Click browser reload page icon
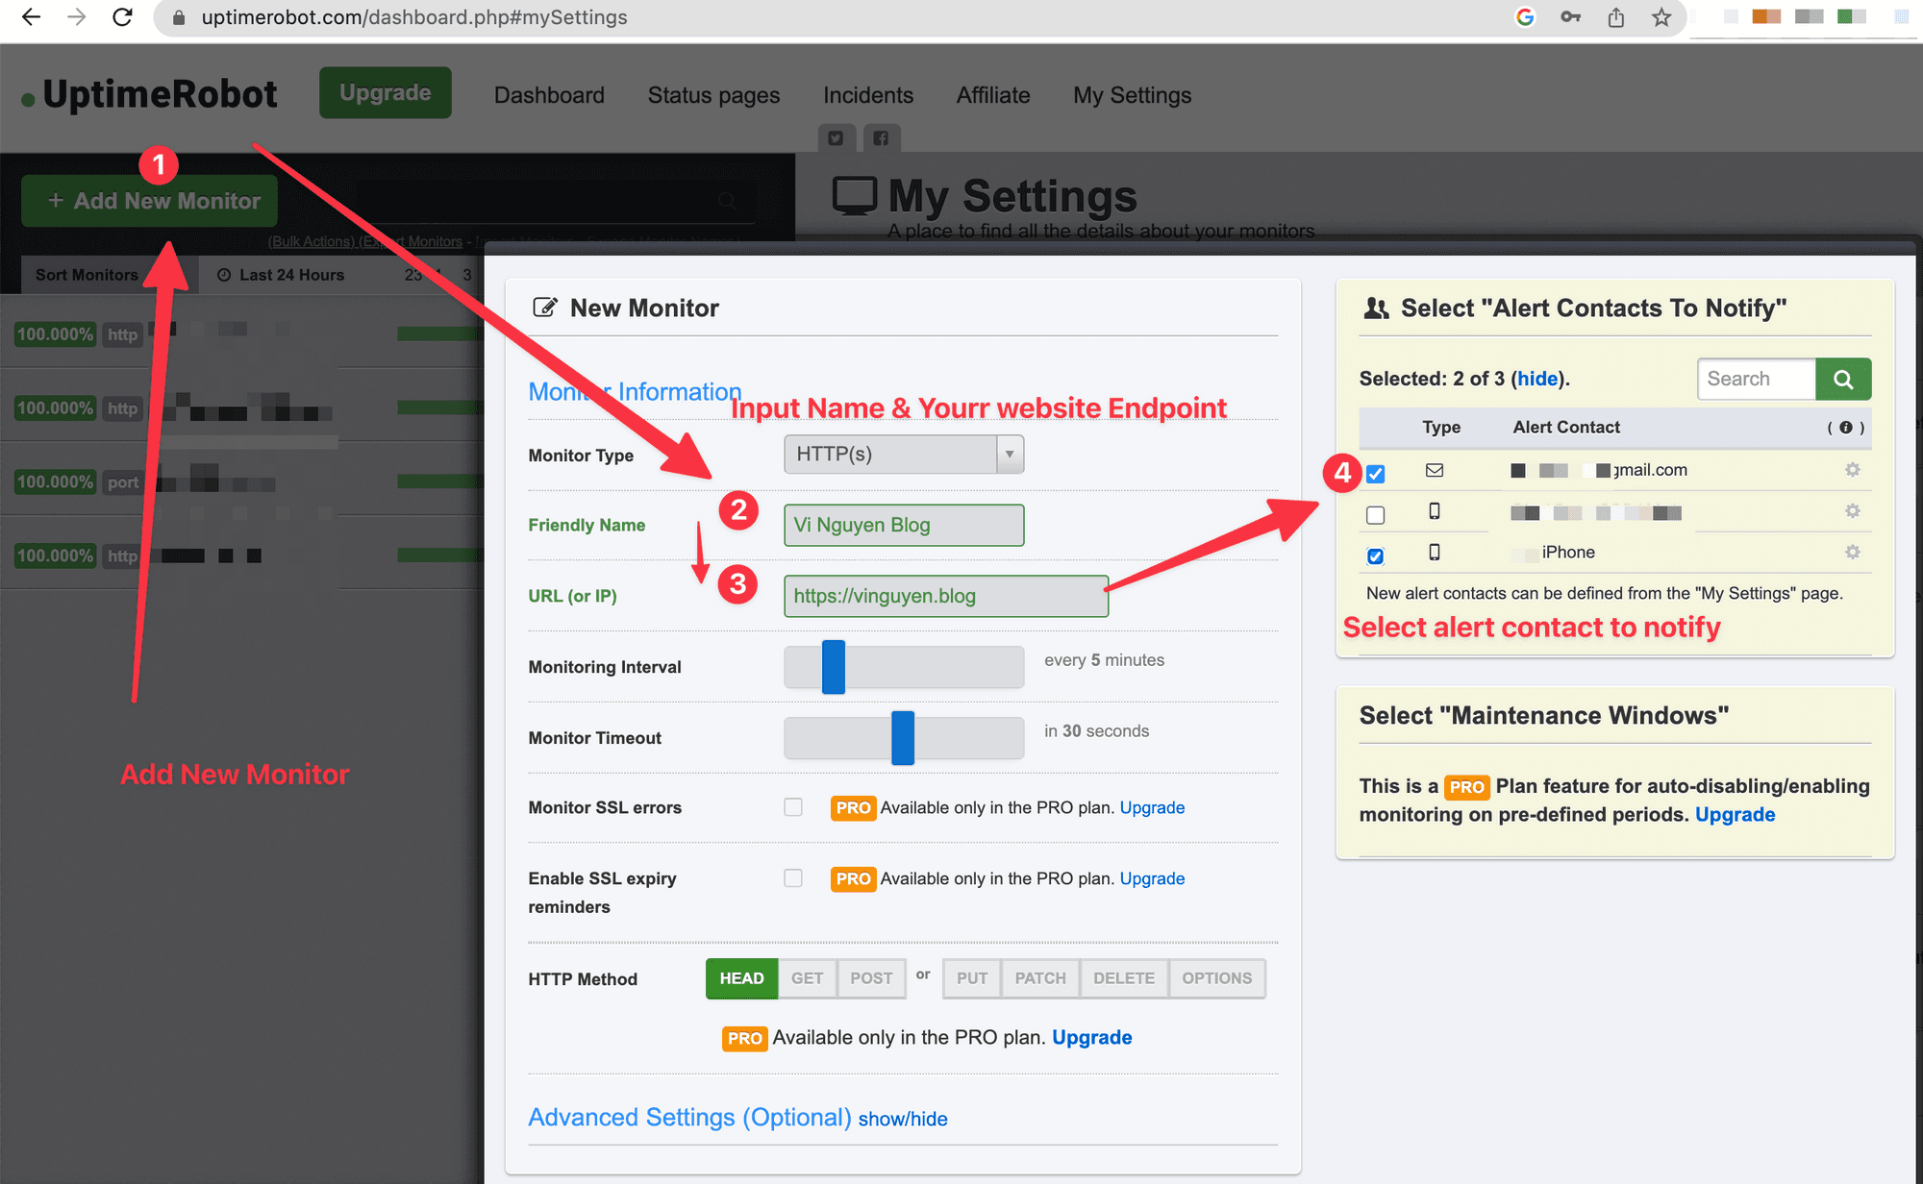Image resolution: width=1923 pixels, height=1184 pixels. [x=122, y=17]
